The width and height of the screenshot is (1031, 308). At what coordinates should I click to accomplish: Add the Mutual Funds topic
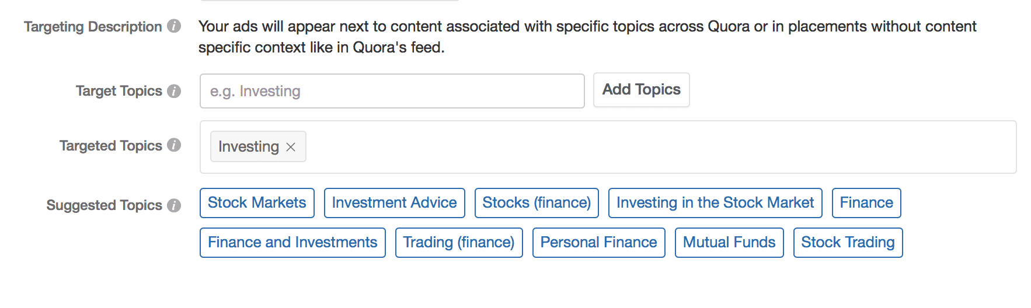729,243
